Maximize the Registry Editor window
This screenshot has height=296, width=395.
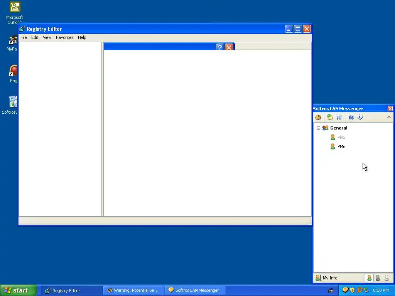298,29
